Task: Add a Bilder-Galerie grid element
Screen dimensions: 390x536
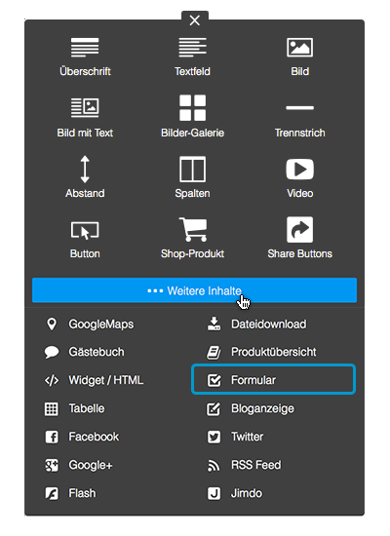Action: tap(192, 116)
